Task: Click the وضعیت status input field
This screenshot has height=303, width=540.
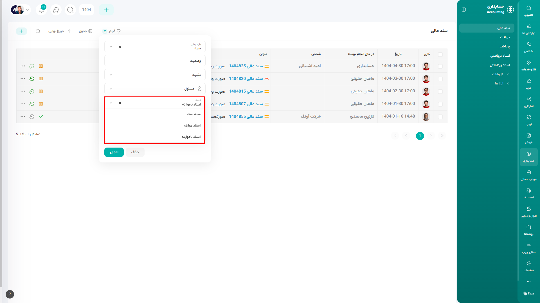Action: click(155, 61)
